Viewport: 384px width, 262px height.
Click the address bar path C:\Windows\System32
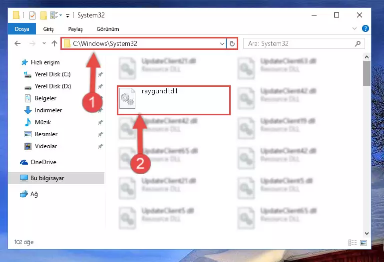pos(105,43)
